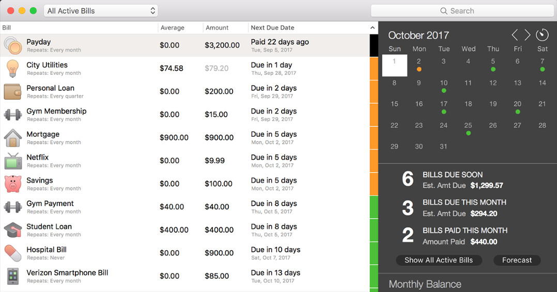Sort by Next Due Date column header
The height and width of the screenshot is (292, 557).
pyautogui.click(x=272, y=28)
